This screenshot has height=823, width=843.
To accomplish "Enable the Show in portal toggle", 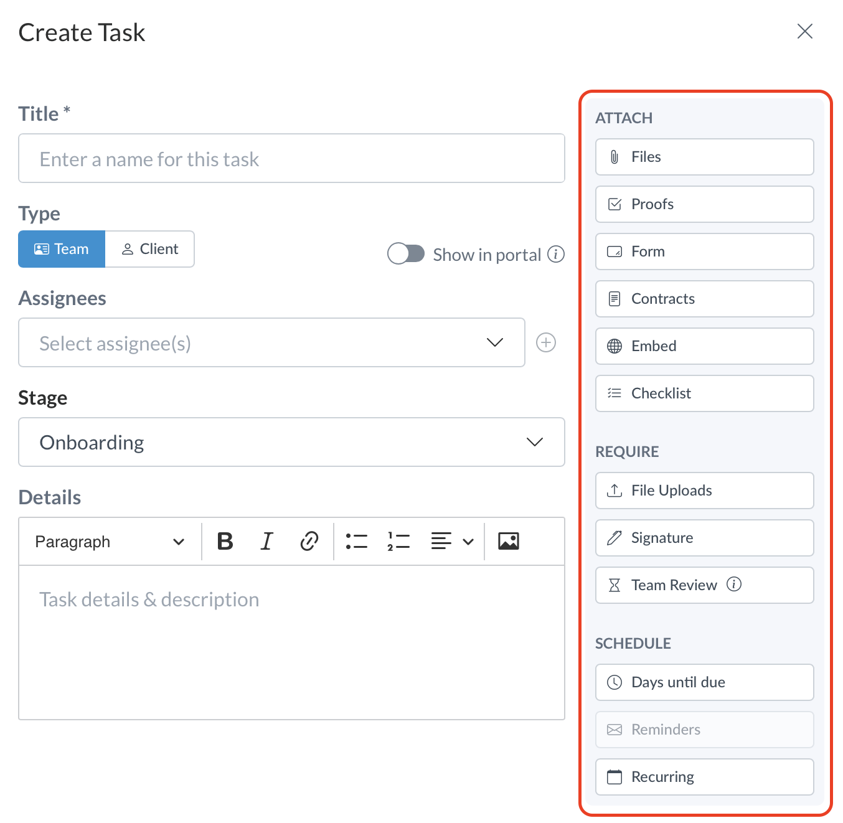I will [x=406, y=254].
